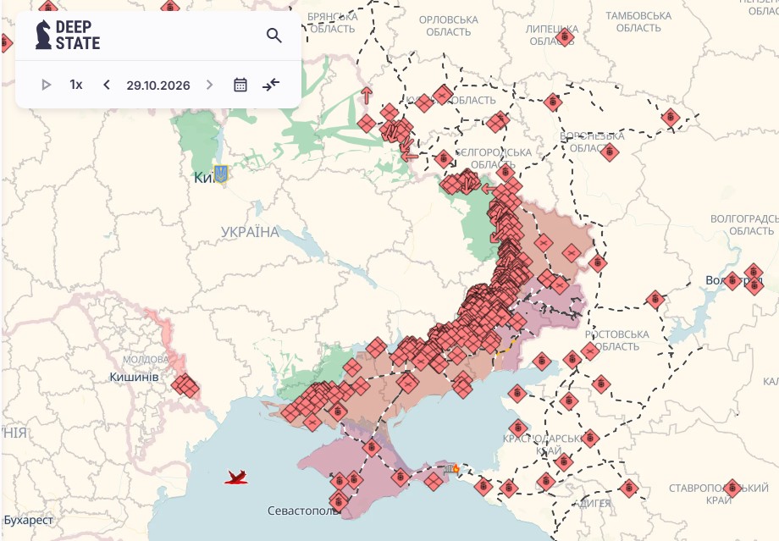Screen dimensions: 779x541
Task: Click the upward red arrow near Kursk border
Action: (367, 96)
